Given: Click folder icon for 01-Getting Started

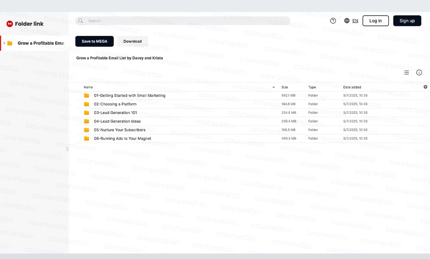Looking at the screenshot, I should tap(87, 95).
